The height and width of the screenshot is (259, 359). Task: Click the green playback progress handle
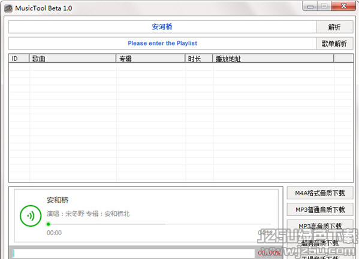(49, 224)
